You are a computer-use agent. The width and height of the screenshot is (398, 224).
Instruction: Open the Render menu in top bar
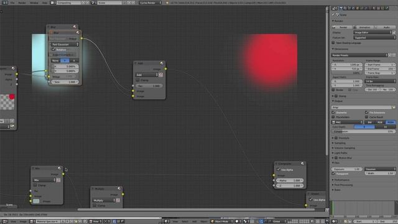pyautogui.click(x=22, y=2)
